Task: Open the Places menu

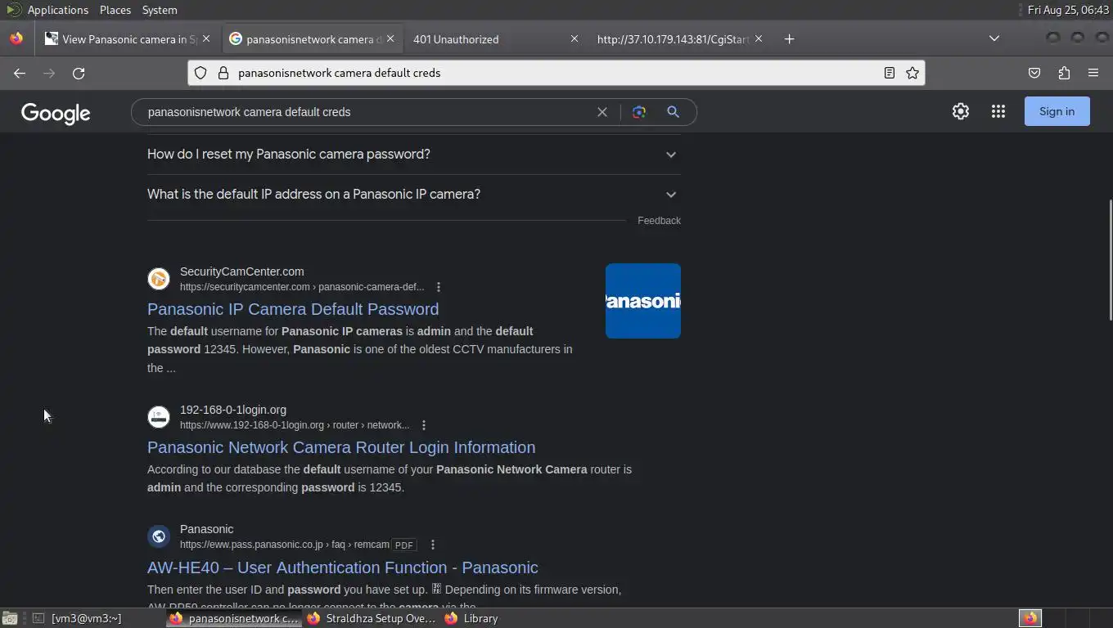Action: [115, 10]
